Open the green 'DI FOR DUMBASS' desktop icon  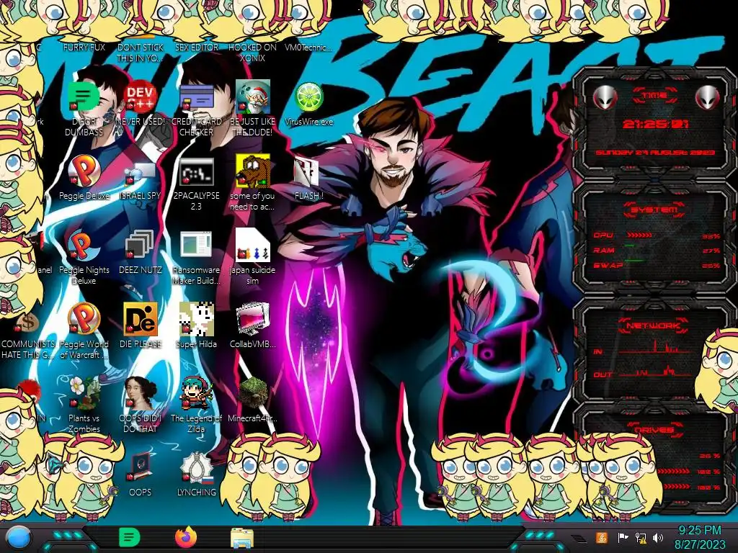point(84,97)
